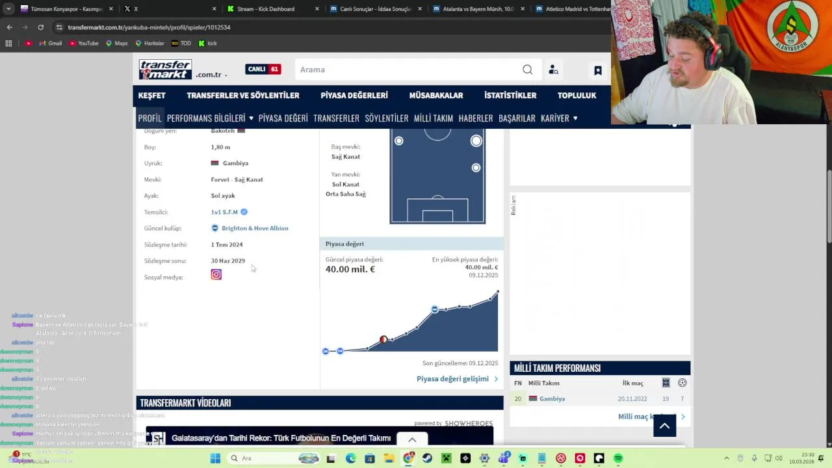The width and height of the screenshot is (832, 468).
Task: Open Piyasa değeri gelişimi link
Action: (x=457, y=379)
